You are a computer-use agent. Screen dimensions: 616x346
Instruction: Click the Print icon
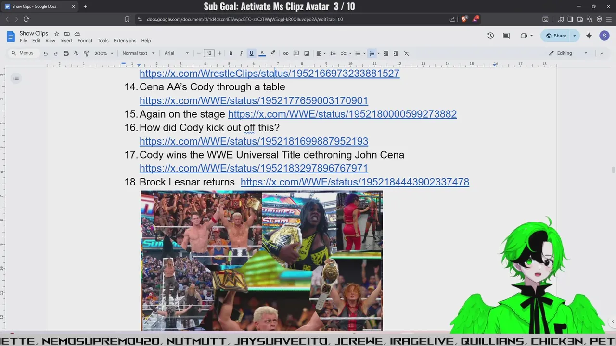pos(66,53)
